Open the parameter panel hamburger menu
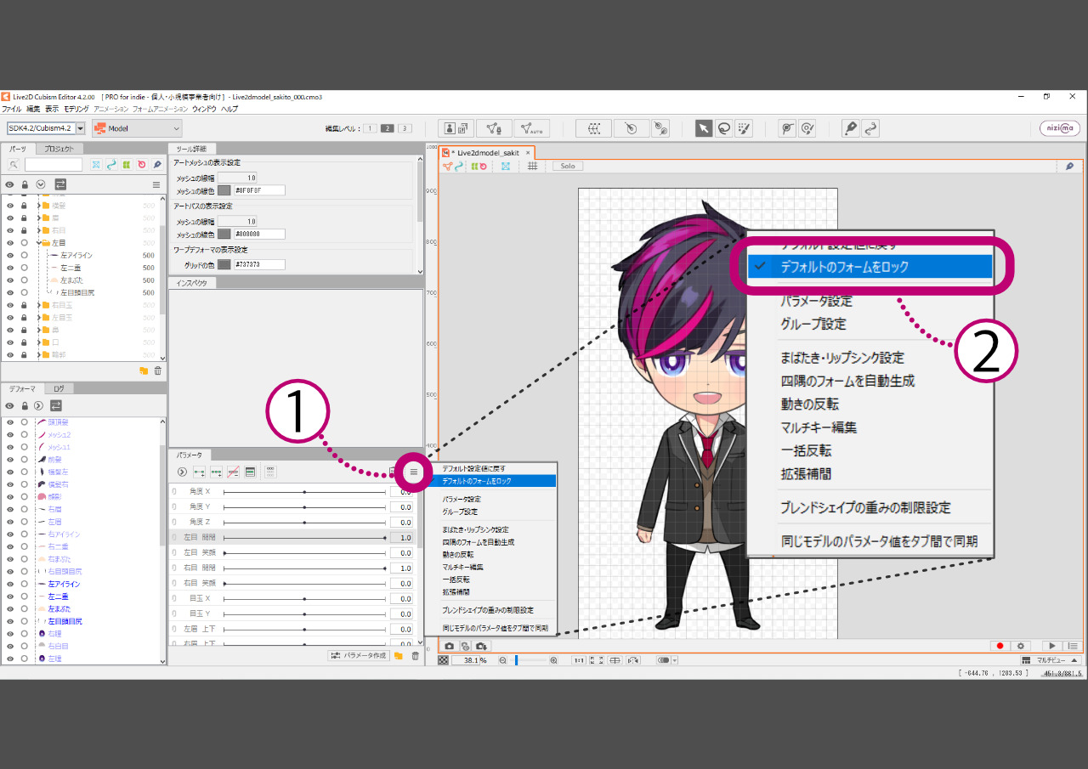Screen dimensions: 1088x769 (414, 472)
